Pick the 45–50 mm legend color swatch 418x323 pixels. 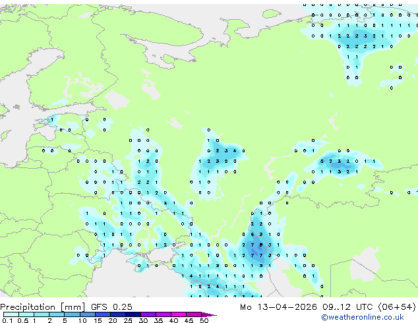click(x=194, y=314)
